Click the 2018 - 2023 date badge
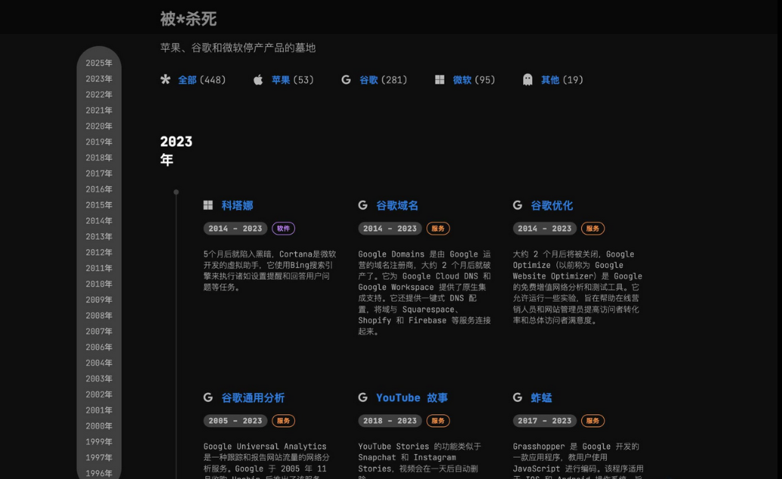The width and height of the screenshot is (782, 479). (x=390, y=421)
